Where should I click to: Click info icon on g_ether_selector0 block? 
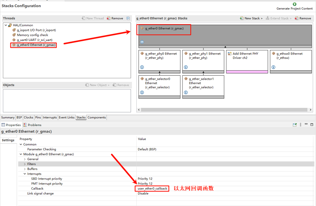(x=142, y=93)
